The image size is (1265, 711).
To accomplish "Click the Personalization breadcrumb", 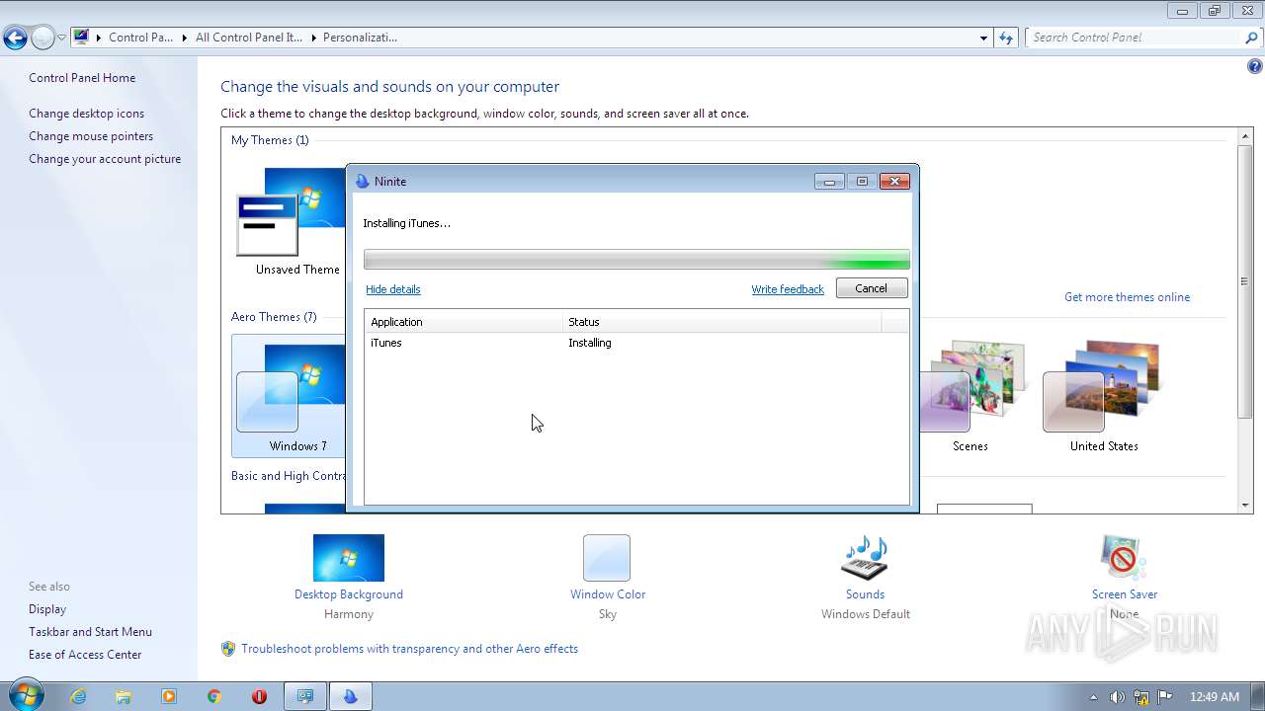I will coord(360,38).
